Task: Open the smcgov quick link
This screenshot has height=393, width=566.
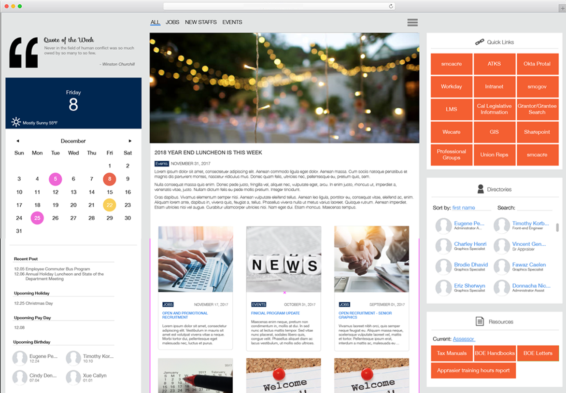Action: coord(538,86)
